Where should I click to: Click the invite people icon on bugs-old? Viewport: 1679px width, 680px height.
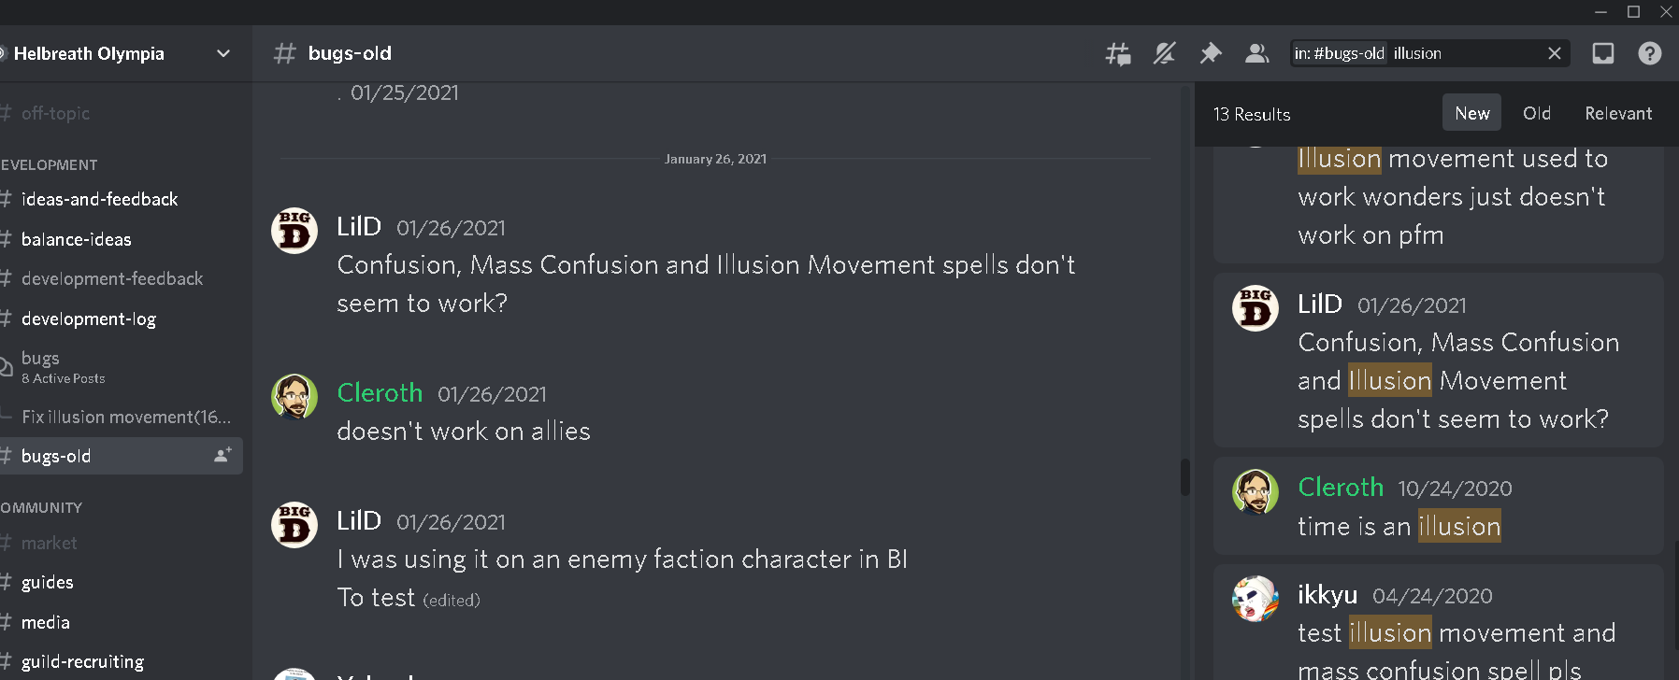pyautogui.click(x=222, y=456)
